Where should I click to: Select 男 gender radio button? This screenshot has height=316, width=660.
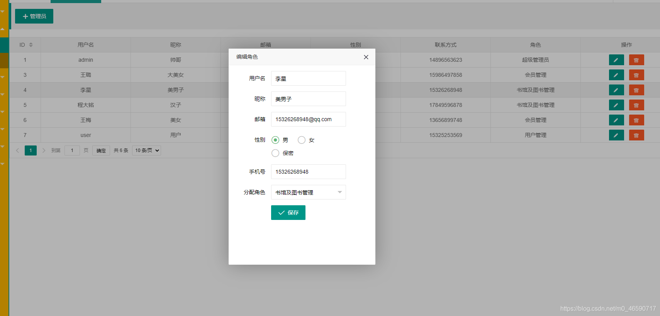coord(275,140)
